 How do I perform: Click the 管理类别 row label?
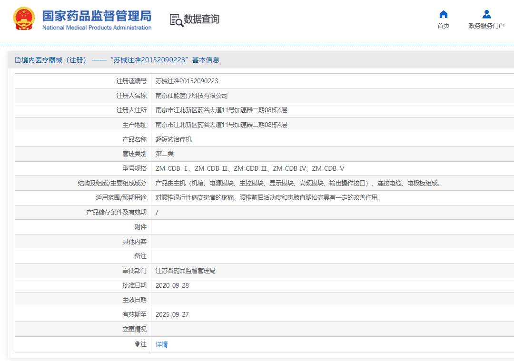pyautogui.click(x=134, y=154)
